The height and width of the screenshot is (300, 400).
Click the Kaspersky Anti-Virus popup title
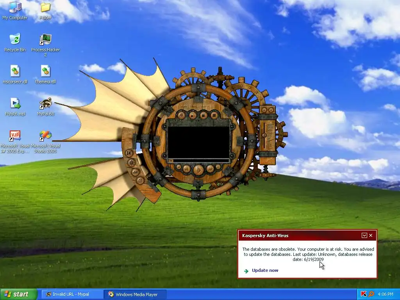(x=265, y=236)
